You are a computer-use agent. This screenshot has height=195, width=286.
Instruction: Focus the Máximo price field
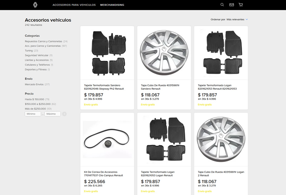[x=53, y=114]
